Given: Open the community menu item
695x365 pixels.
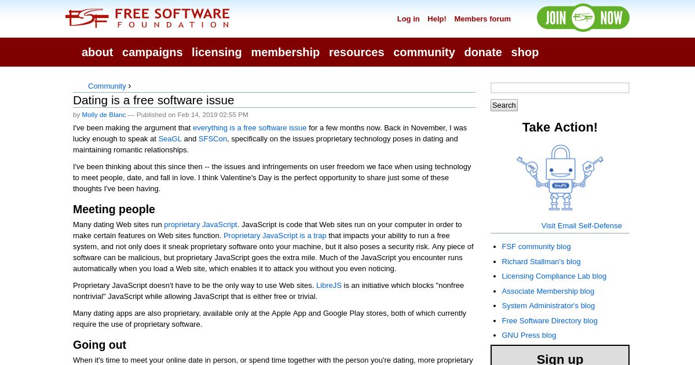Looking at the screenshot, I should [x=425, y=52].
